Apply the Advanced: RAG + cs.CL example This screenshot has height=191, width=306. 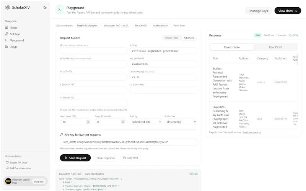pos(116,26)
